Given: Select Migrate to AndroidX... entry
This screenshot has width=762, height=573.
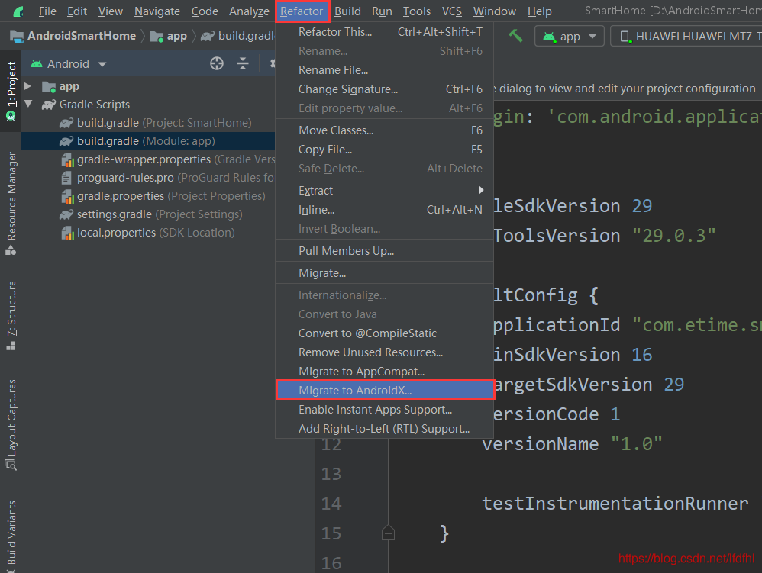Looking at the screenshot, I should [x=384, y=391].
